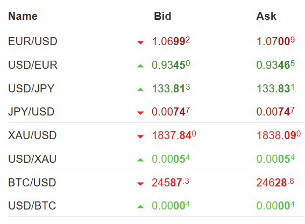305x224 pixels.
Task: Click the Ask column header
Action: point(266,16)
